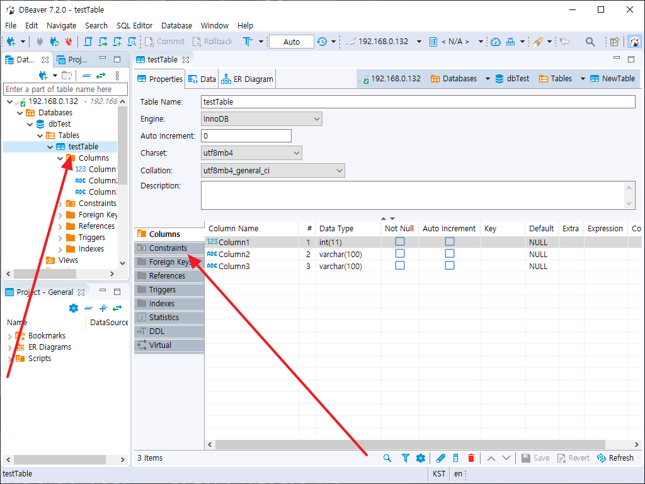Click the create new column icon
This screenshot has height=484, width=645.
pos(456,458)
